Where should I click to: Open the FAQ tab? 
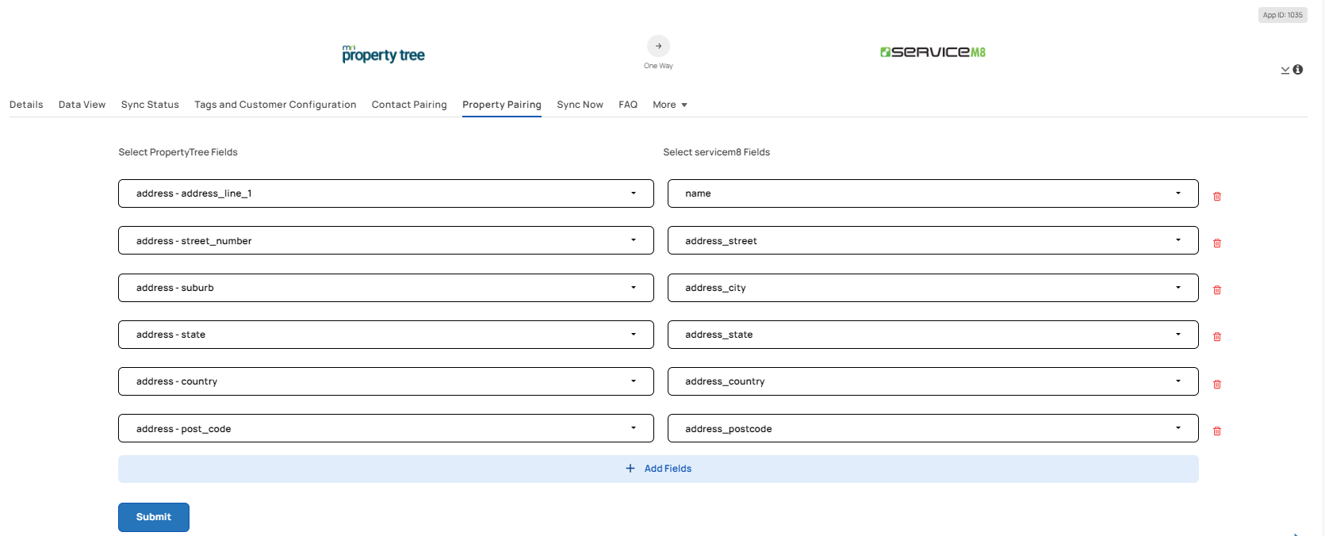coord(628,105)
